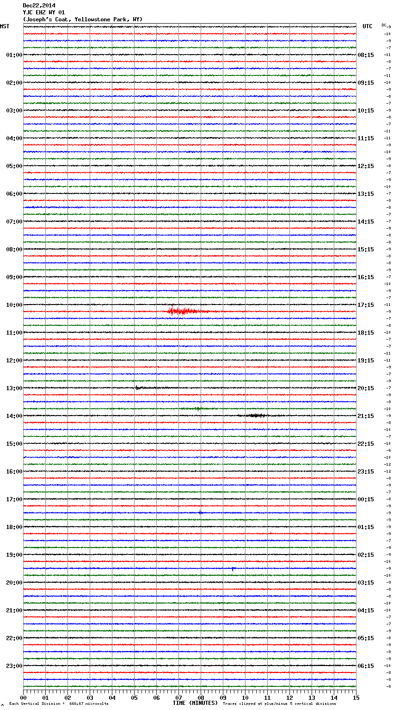Click the UTC timezone label
This screenshot has width=393, height=710.
[368, 26]
